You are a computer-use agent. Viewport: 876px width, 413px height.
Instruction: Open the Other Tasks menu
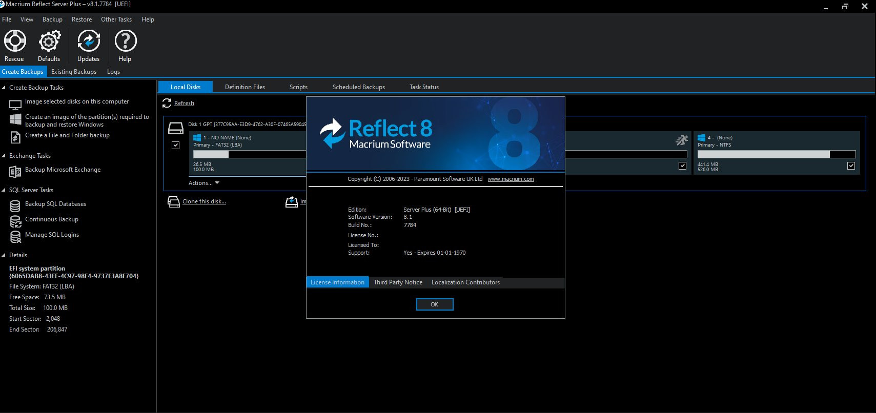click(x=116, y=19)
